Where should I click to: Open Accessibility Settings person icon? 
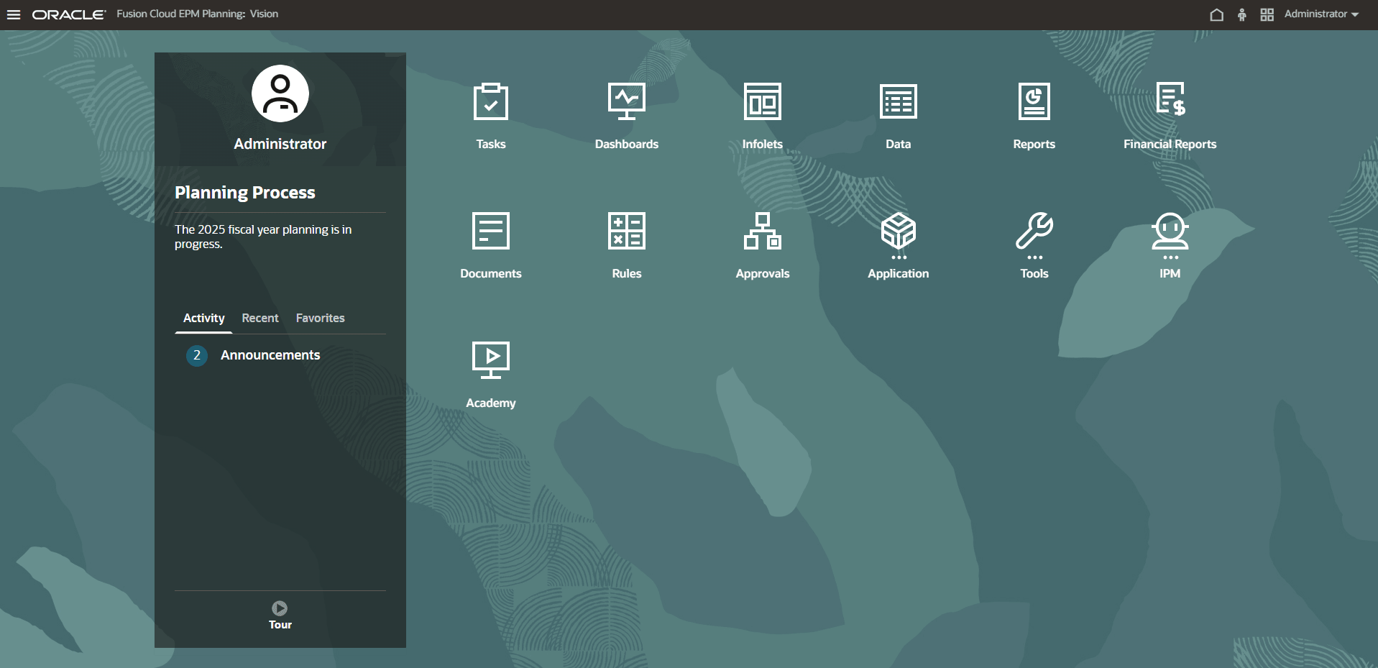(x=1241, y=14)
